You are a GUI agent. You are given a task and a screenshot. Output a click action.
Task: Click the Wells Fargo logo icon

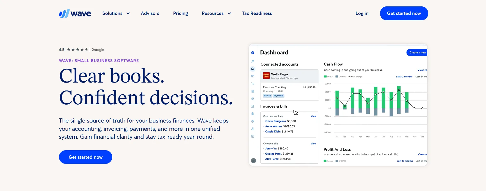click(x=266, y=75)
